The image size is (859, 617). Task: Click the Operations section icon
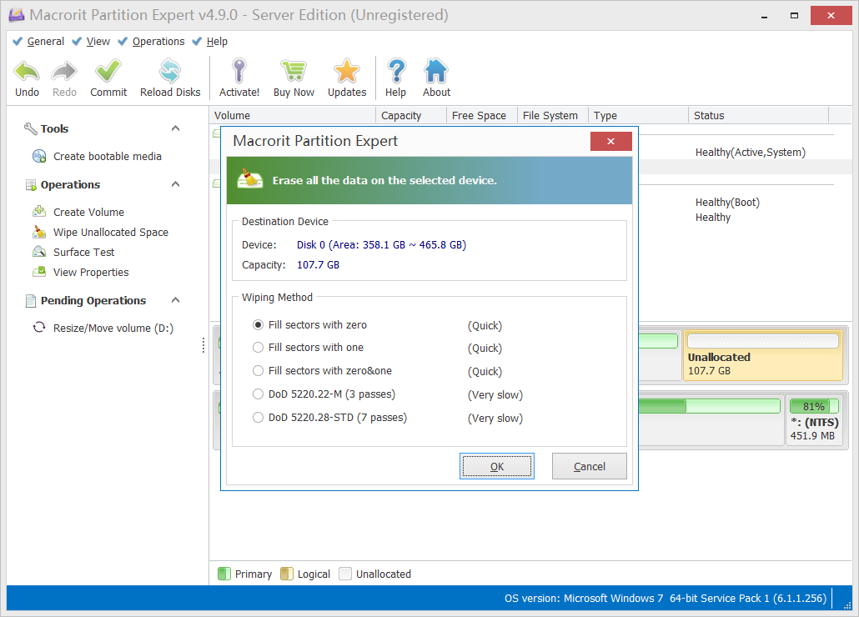(31, 185)
